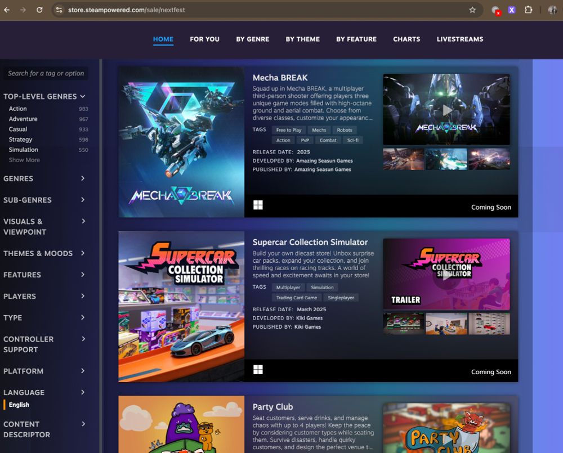Click the Free to Play tag
Viewport: 563px width, 453px height.
coord(289,130)
